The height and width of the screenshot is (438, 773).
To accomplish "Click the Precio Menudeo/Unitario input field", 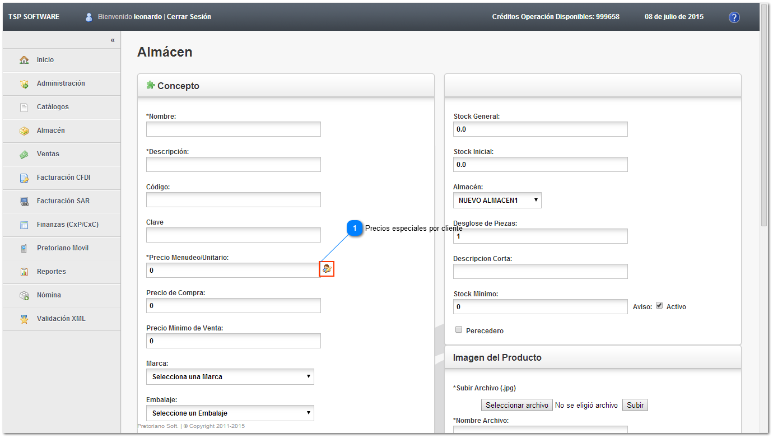I will (234, 271).
